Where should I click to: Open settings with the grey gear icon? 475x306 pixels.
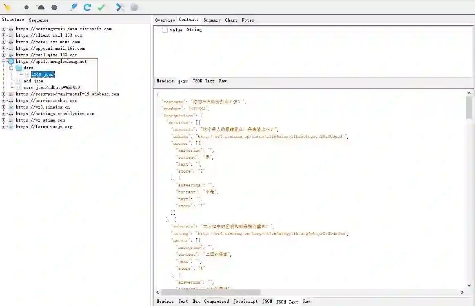tap(134, 7)
